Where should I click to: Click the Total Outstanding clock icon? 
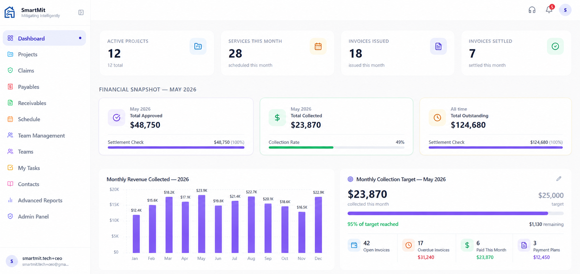[437, 117]
